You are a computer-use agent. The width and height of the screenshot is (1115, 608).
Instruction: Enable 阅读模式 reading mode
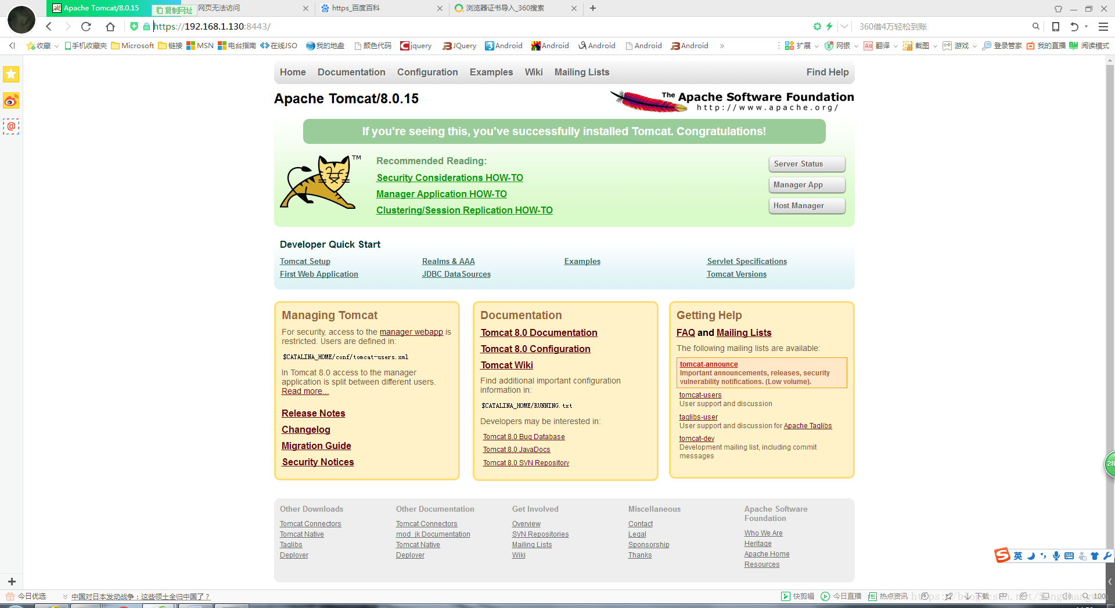(1089, 45)
